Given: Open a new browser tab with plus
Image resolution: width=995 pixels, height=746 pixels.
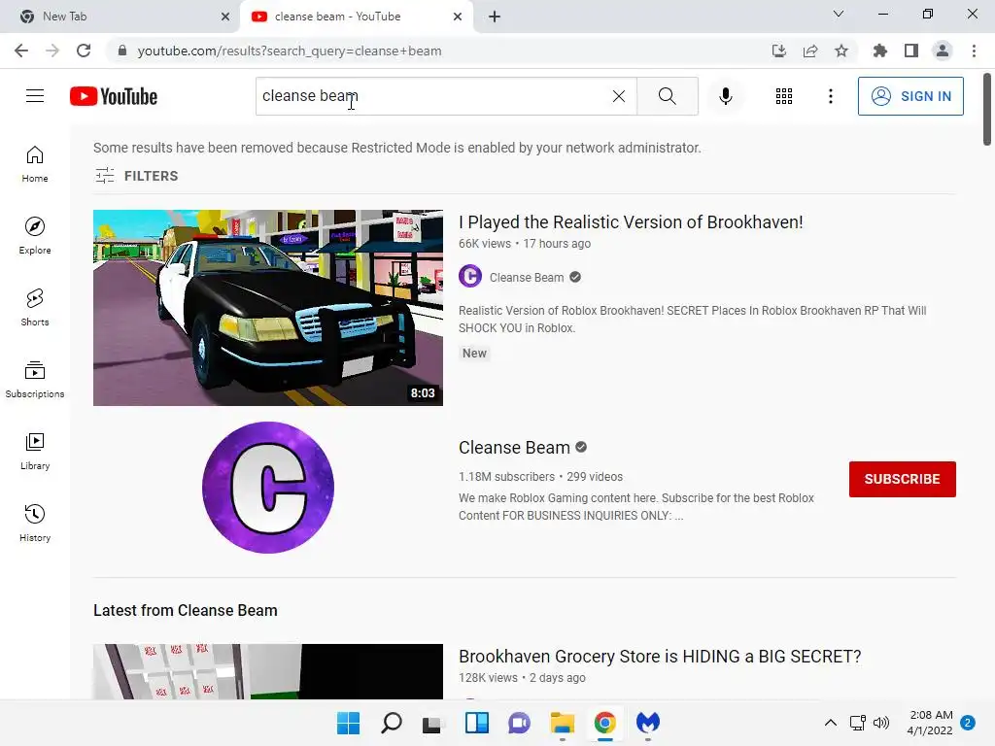Looking at the screenshot, I should tap(495, 17).
